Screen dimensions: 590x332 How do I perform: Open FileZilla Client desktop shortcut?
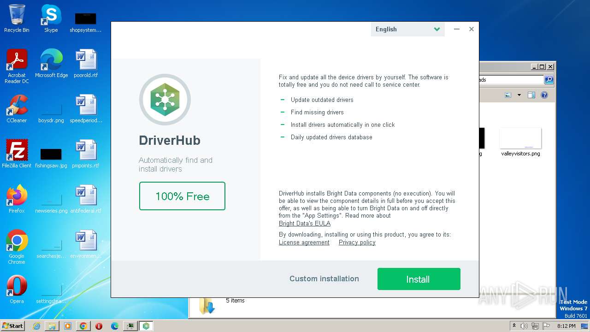[x=17, y=154]
